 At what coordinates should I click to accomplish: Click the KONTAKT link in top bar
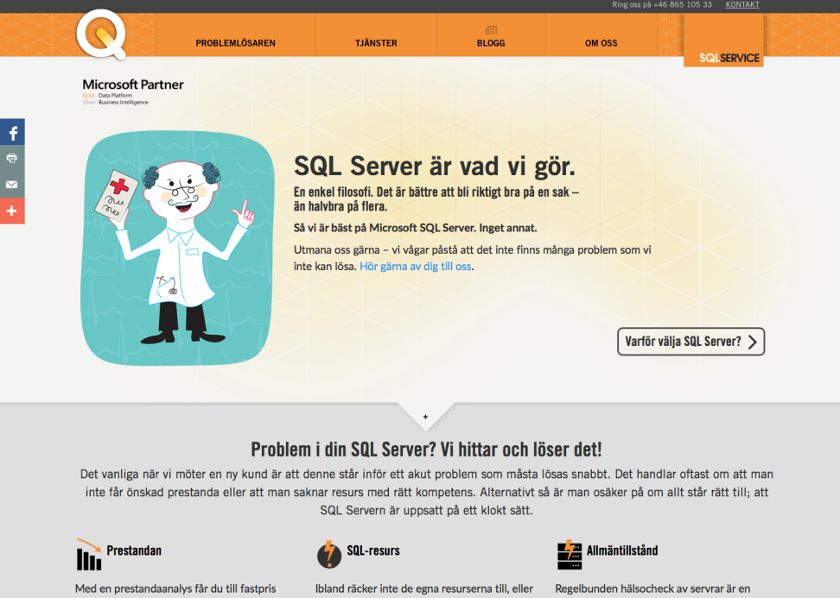742,5
